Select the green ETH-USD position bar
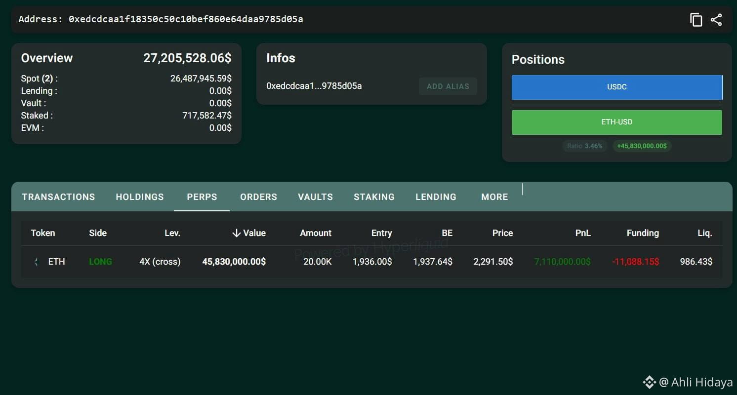 617,122
